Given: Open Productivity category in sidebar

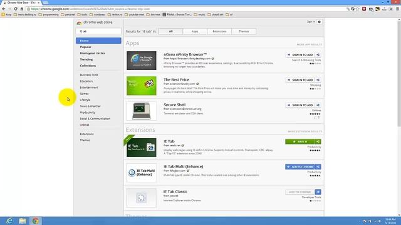Looking at the screenshot, I should tap(88, 112).
